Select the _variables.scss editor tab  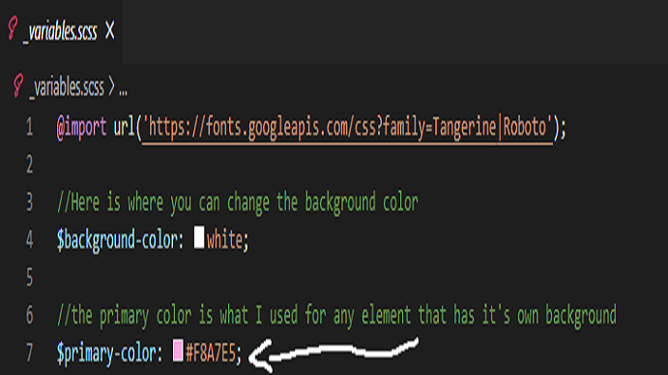61,32
